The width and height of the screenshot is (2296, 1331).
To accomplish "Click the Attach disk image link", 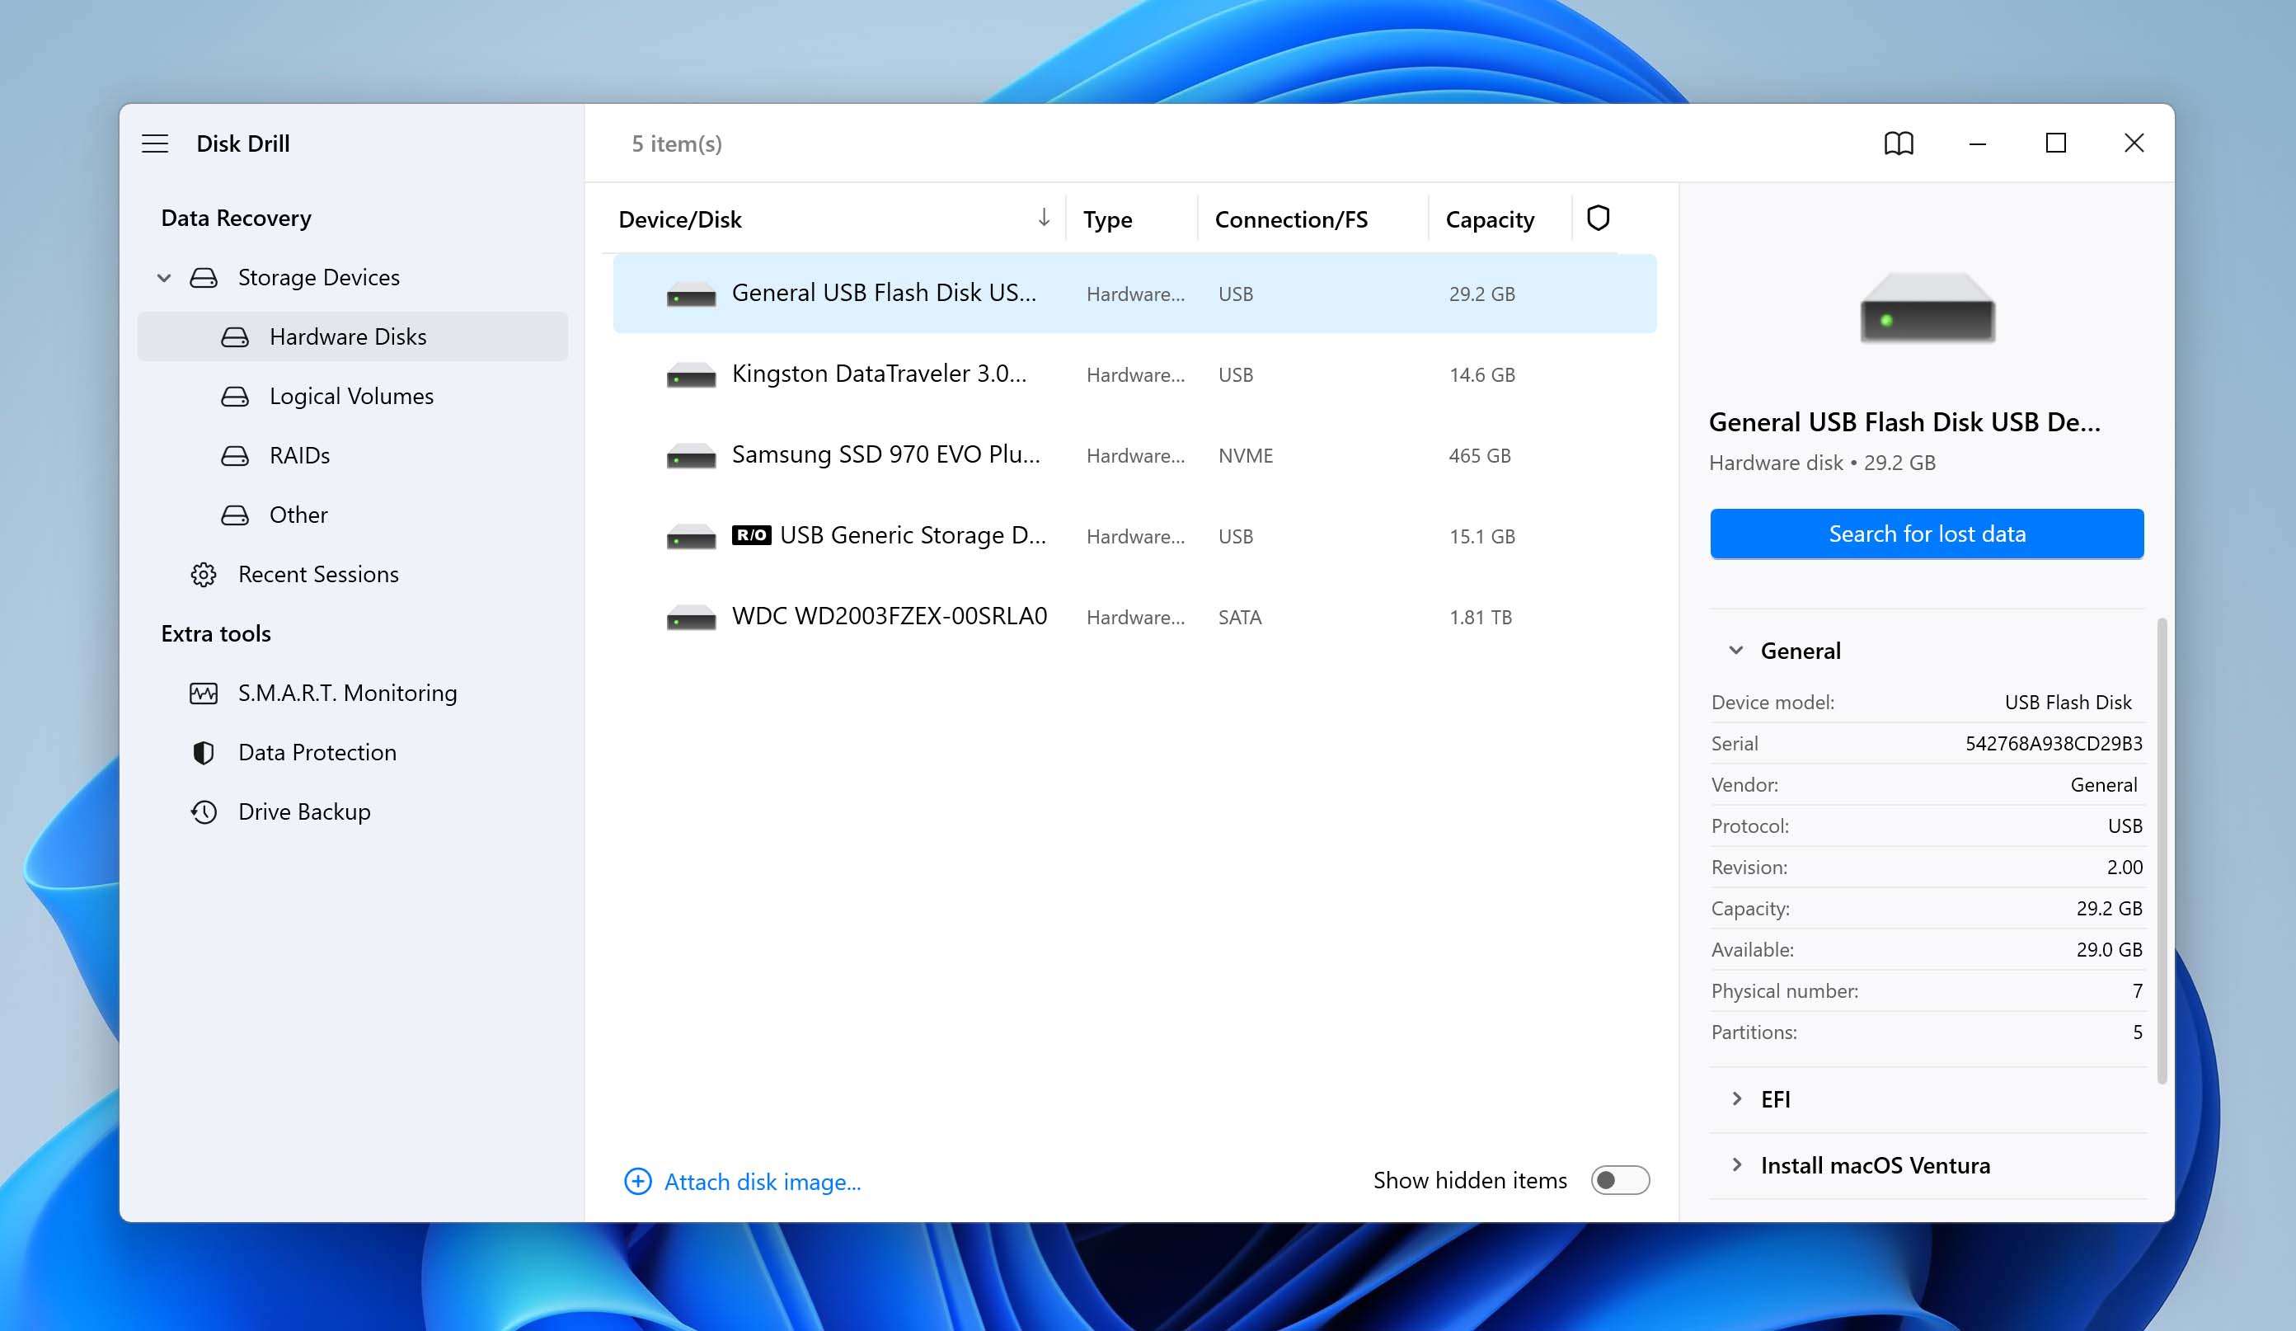I will tap(743, 1180).
